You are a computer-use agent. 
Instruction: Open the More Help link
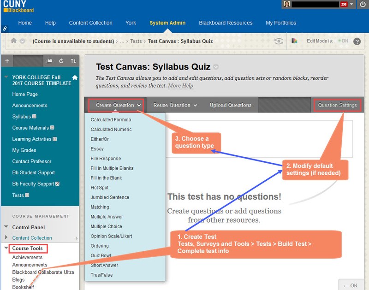pyautogui.click(x=180, y=86)
